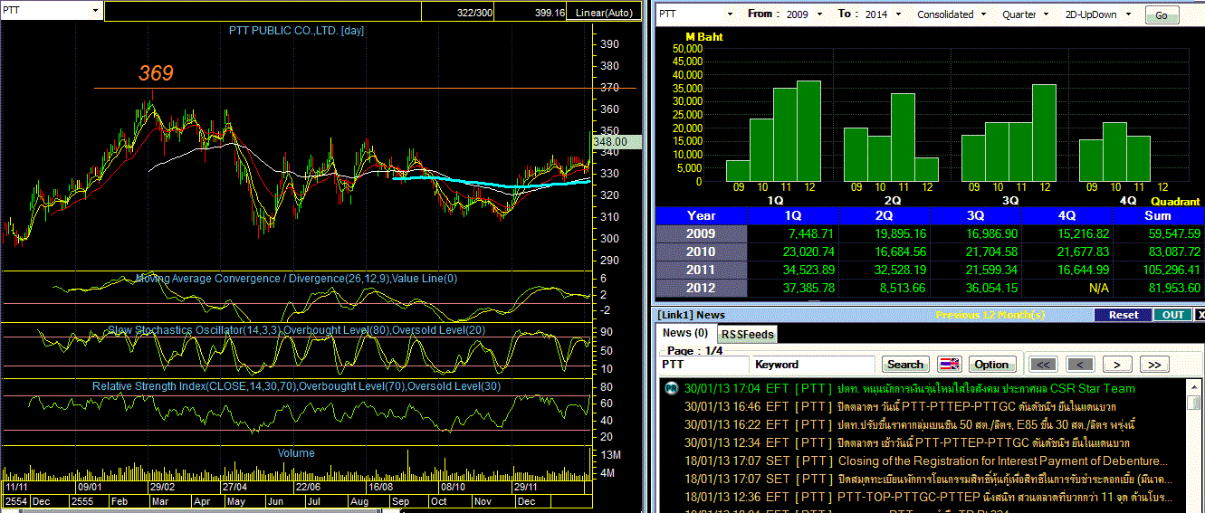Viewport: 1205px width, 513px height.
Task: Go to next news page with > button
Action: pyautogui.click(x=1117, y=365)
